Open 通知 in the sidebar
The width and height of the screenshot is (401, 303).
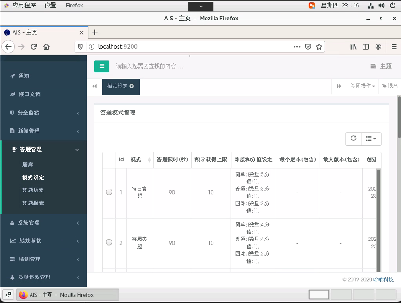pos(44,76)
